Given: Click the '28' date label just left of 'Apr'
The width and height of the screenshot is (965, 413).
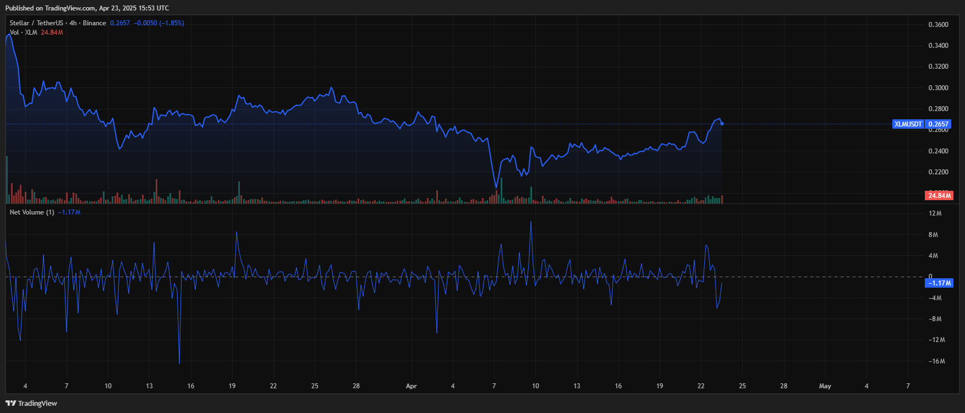Looking at the screenshot, I should tap(356, 386).
